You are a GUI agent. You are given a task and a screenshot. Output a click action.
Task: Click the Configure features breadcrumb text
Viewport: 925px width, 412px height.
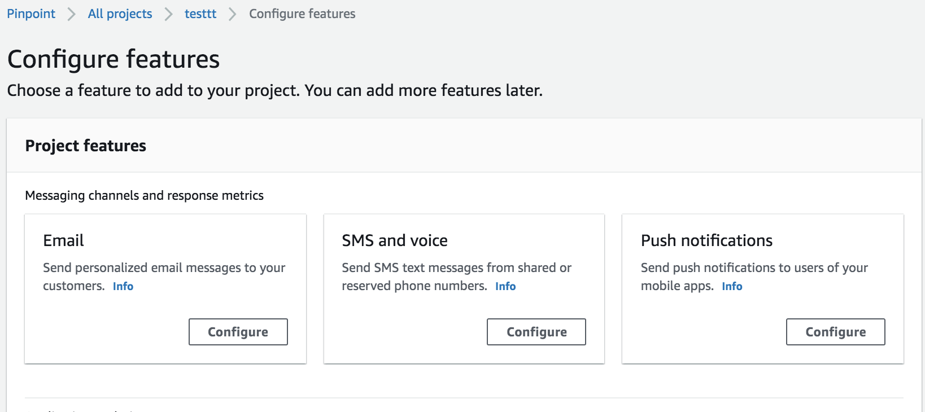point(302,14)
